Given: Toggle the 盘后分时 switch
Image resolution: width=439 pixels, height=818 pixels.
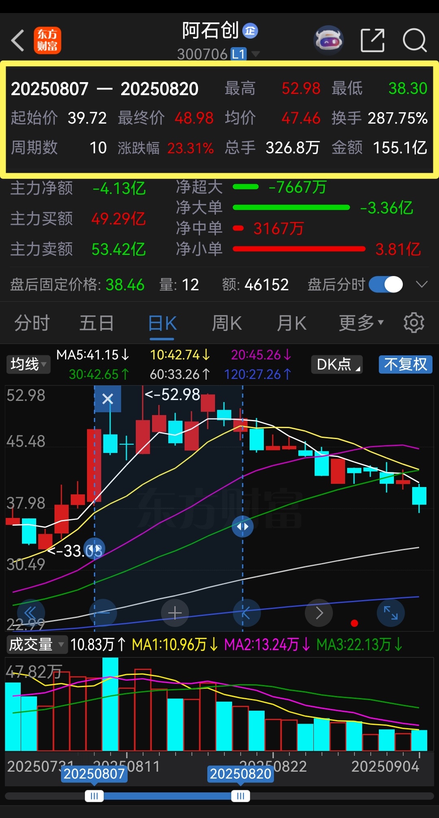Looking at the screenshot, I should click(x=386, y=284).
